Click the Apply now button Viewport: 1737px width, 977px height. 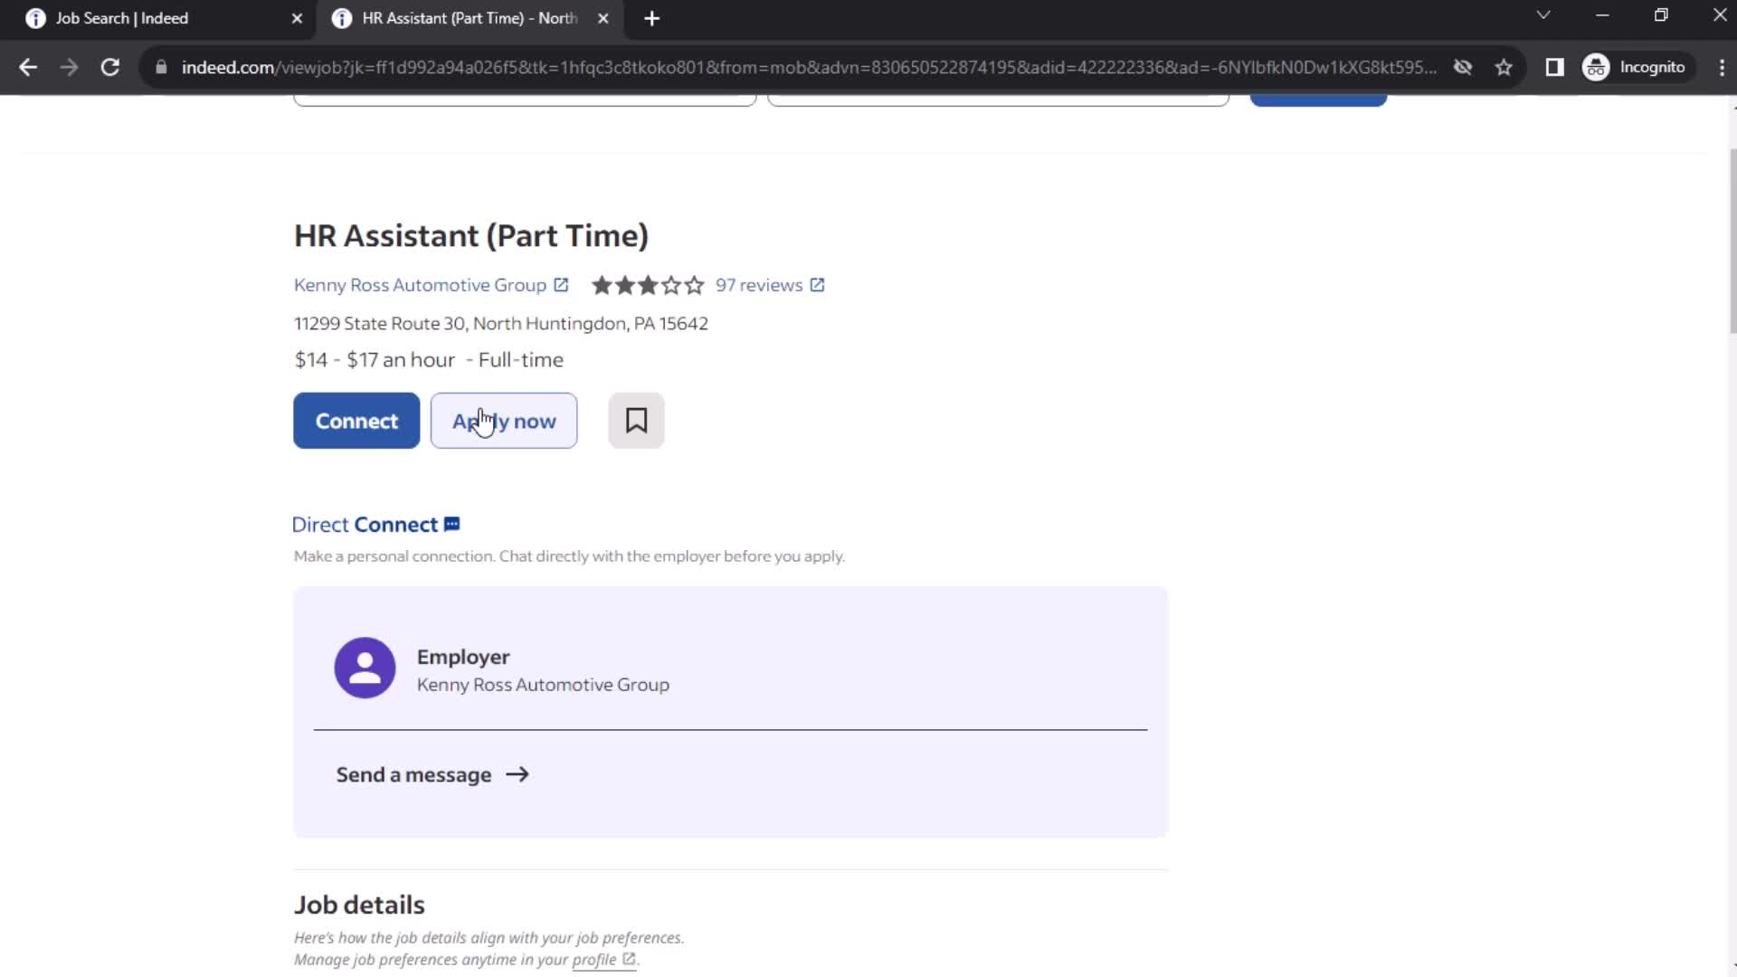[505, 420]
